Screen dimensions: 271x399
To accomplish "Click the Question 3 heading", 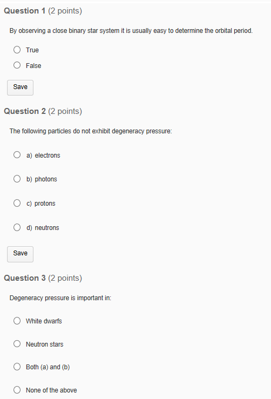I will [x=43, y=278].
